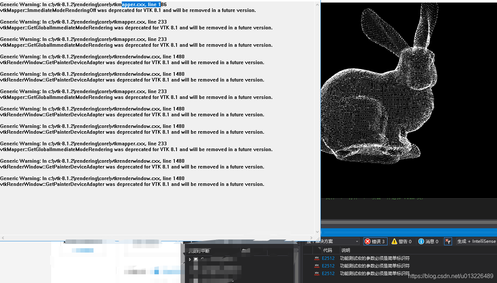Click the ImmediateModeRenderingOff deprecated warning line
The height and width of the screenshot is (283, 497).
(x=128, y=10)
